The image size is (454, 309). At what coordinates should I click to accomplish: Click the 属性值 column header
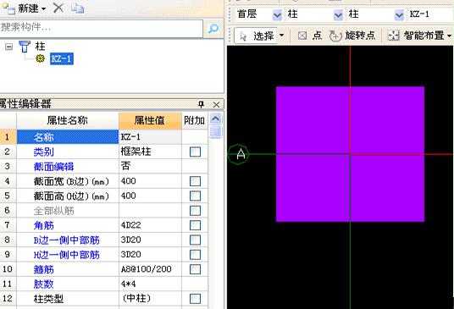click(150, 120)
